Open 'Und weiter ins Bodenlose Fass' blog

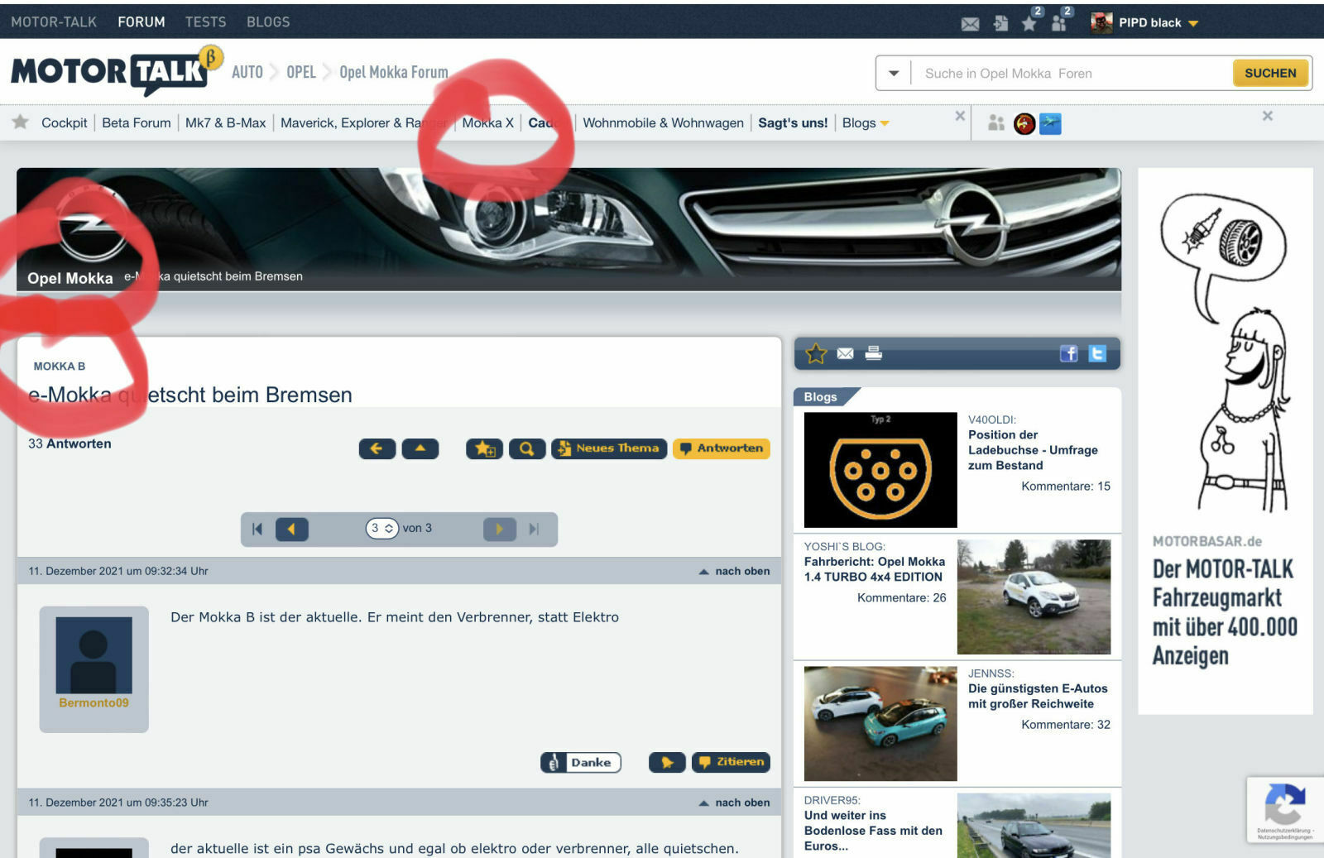coord(873,831)
